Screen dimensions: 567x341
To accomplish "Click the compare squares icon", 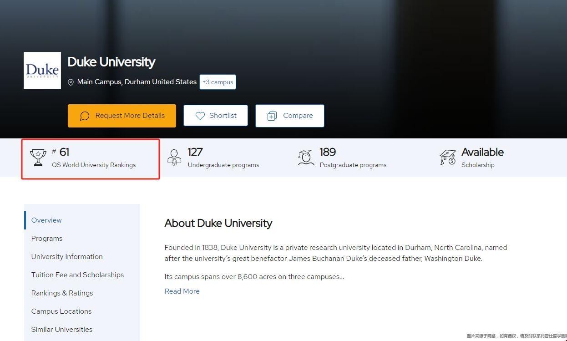I will (272, 116).
